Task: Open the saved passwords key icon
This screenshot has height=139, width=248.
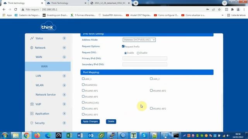Action: pyautogui.click(x=208, y=9)
